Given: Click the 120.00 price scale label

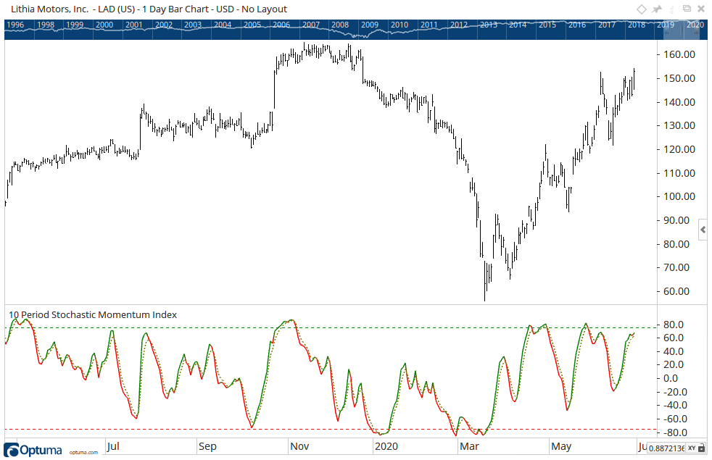Looking at the screenshot, I should [x=679, y=149].
